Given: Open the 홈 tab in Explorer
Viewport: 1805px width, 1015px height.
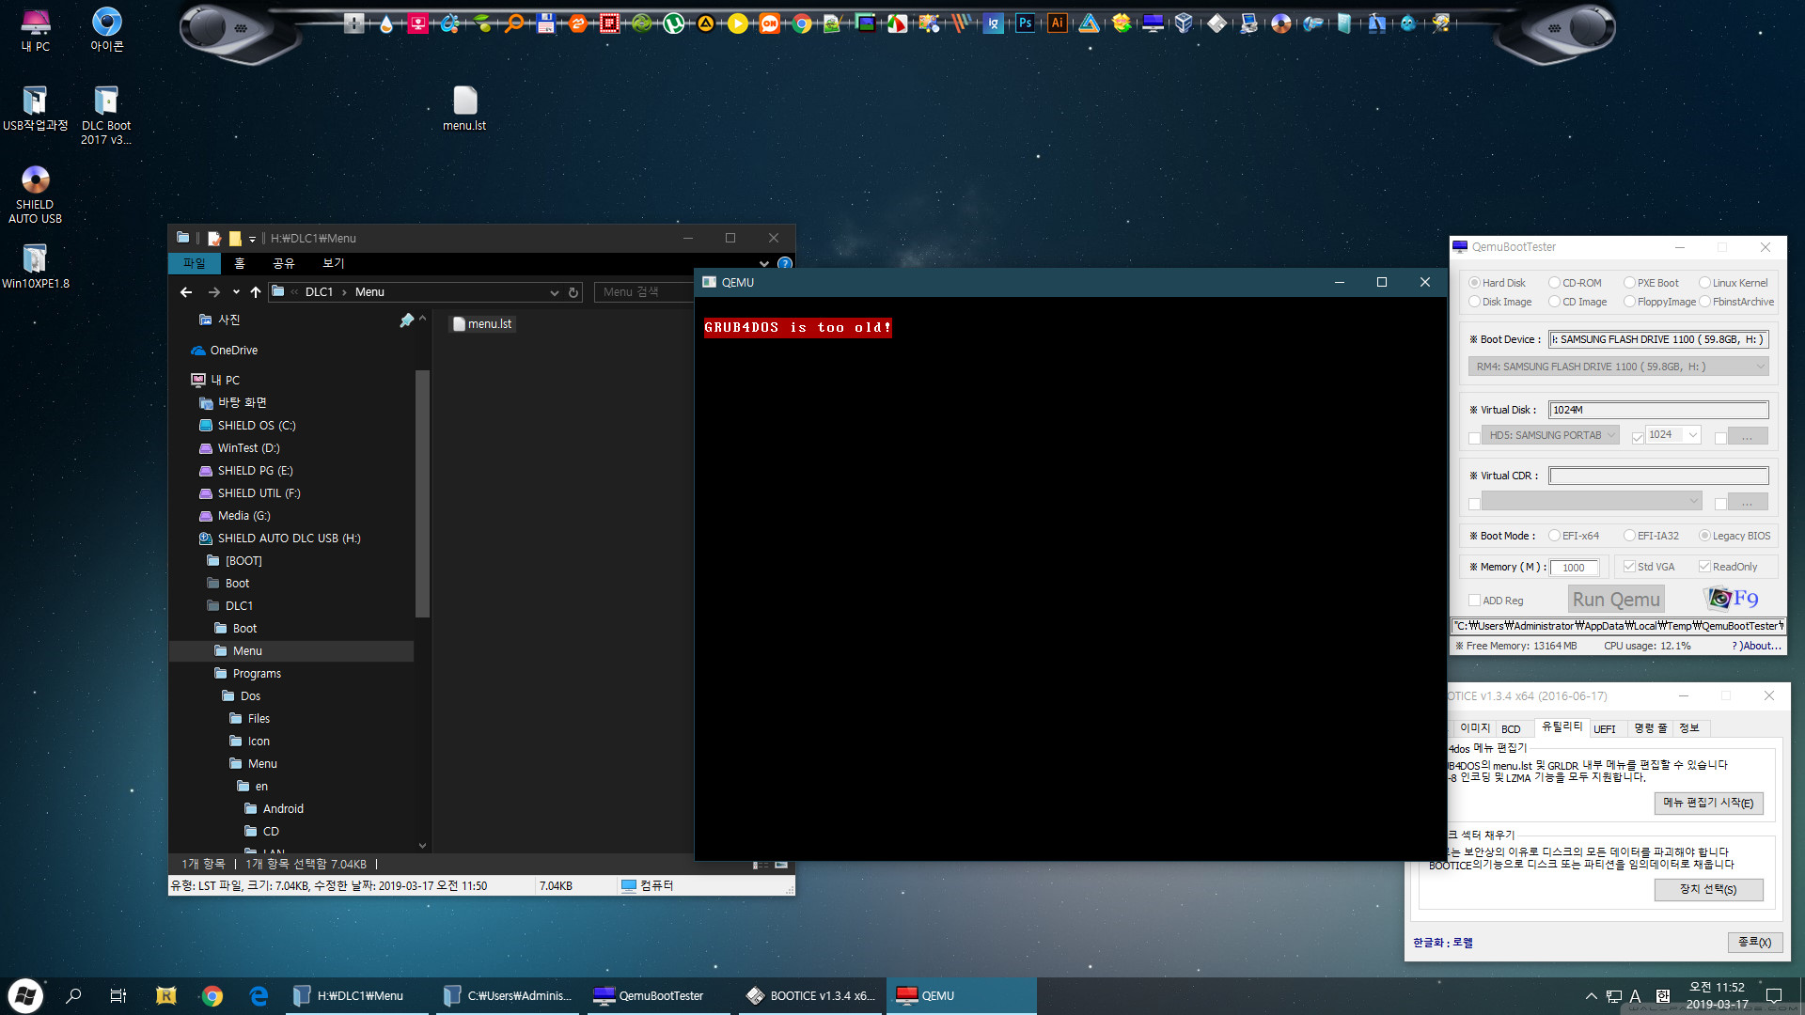Looking at the screenshot, I should [x=239, y=264].
